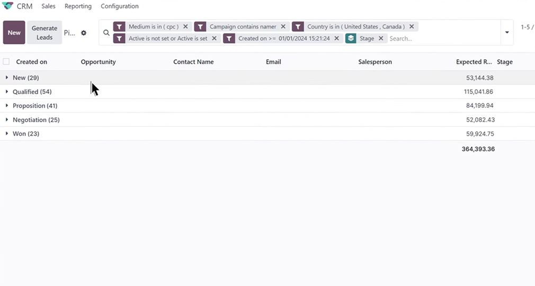Click the Generate Leads button
The image size is (535, 286).
pyautogui.click(x=44, y=33)
